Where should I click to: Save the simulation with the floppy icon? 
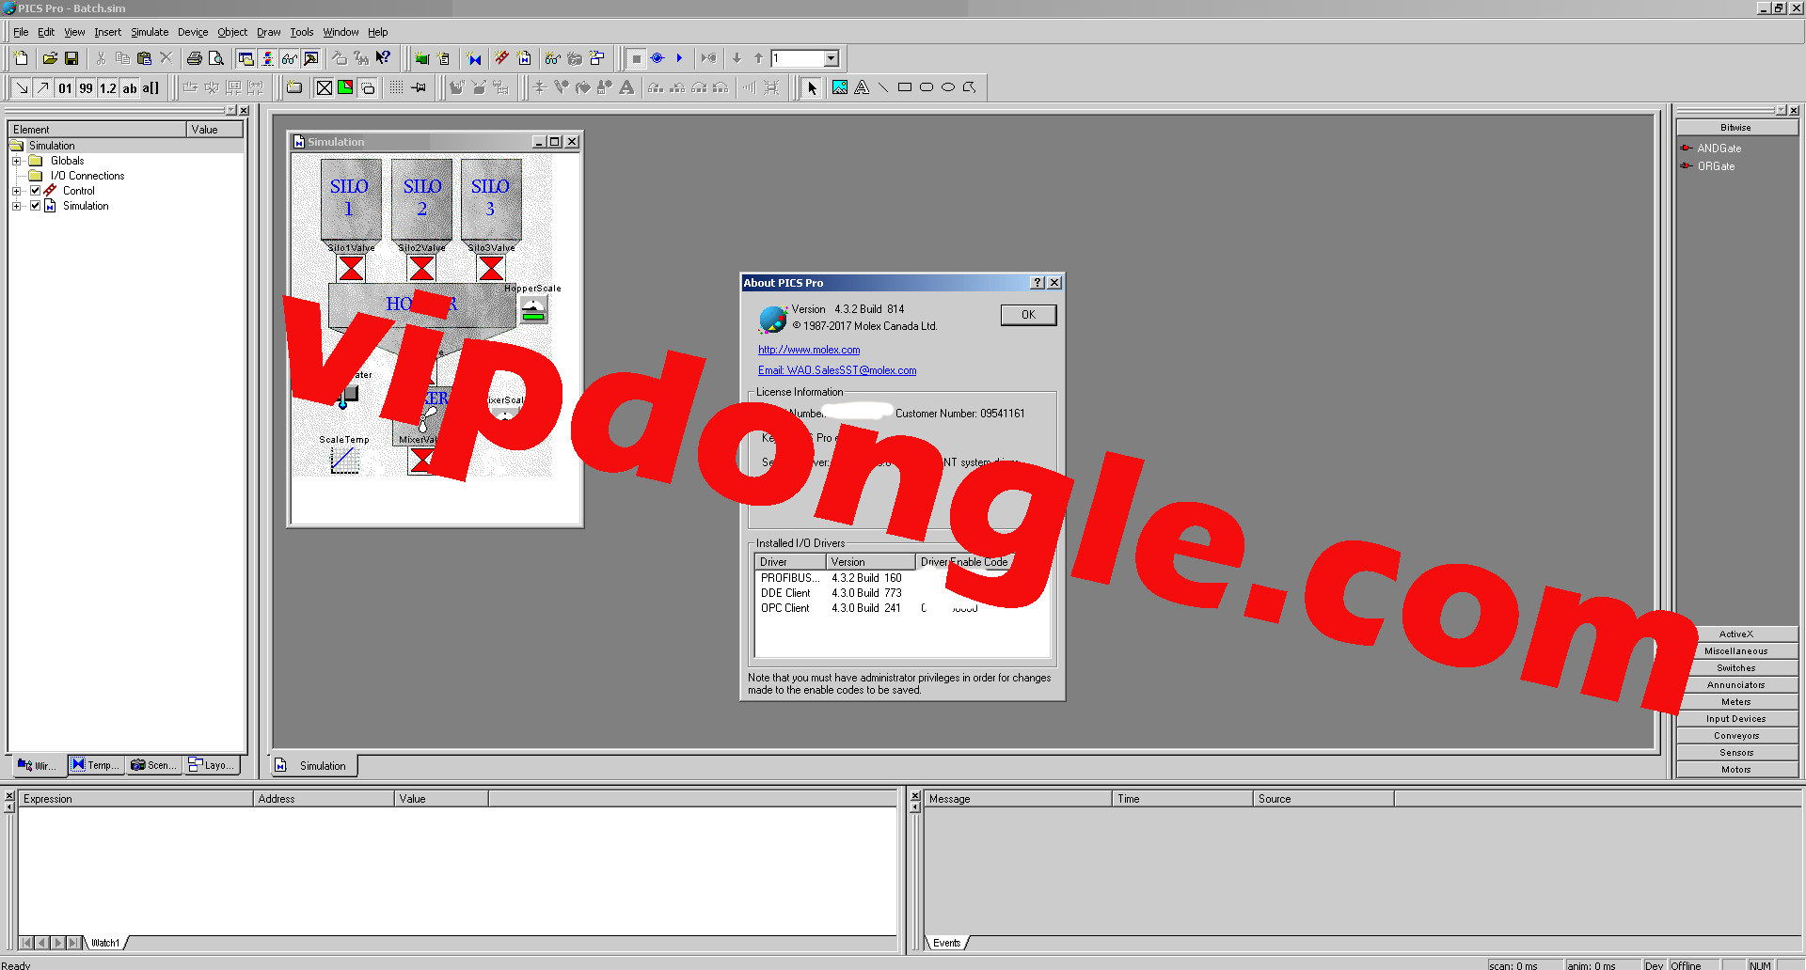pos(71,58)
